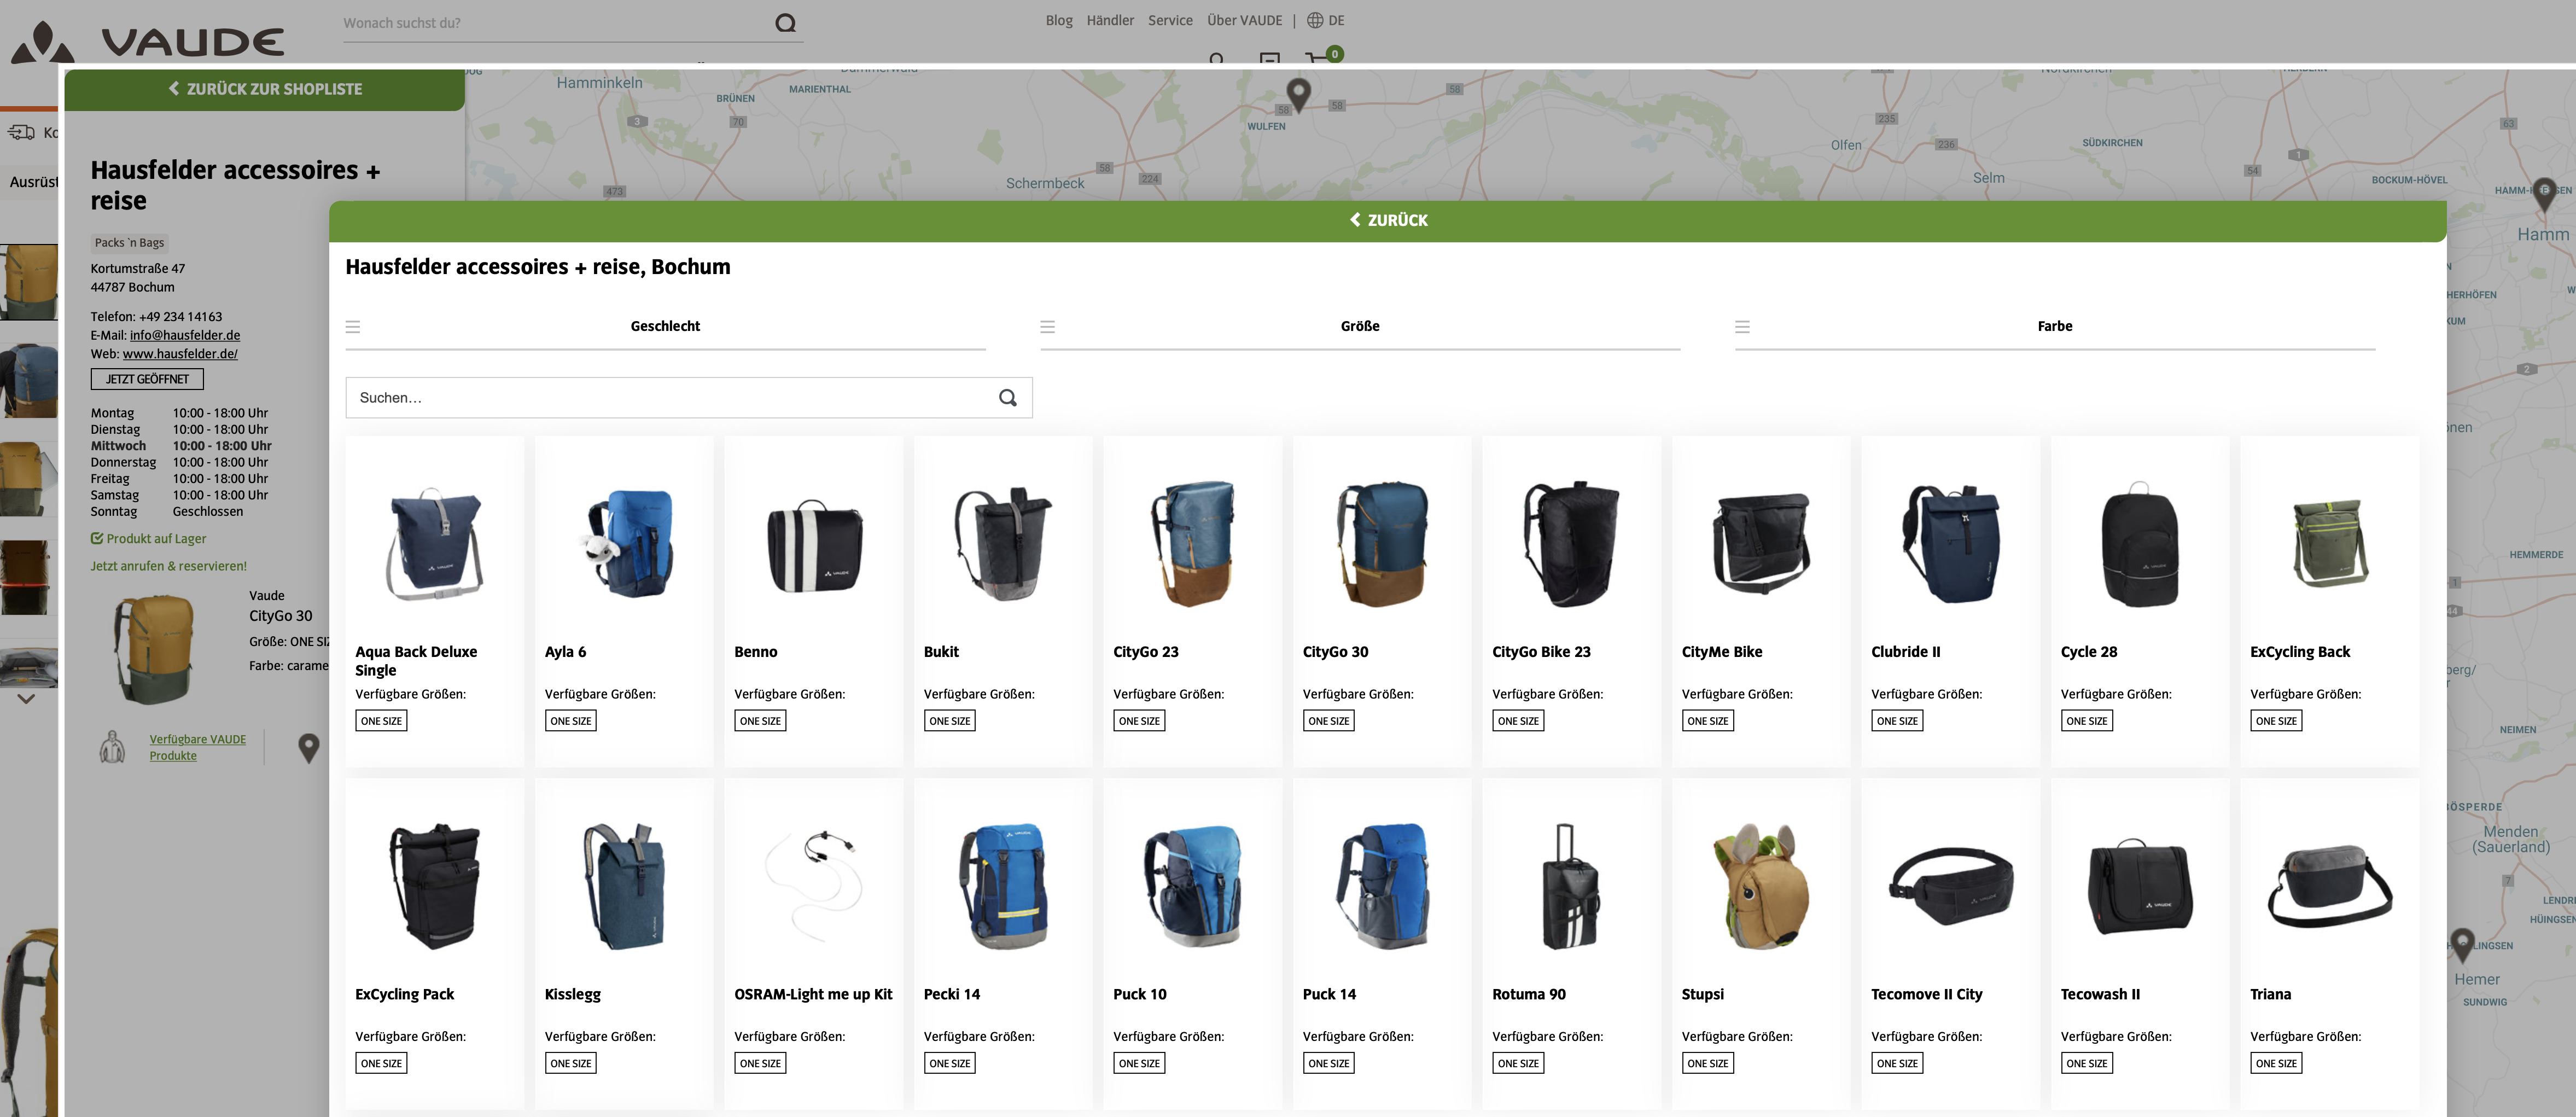
Task: Open the Kisslegg product image
Action: click(624, 886)
